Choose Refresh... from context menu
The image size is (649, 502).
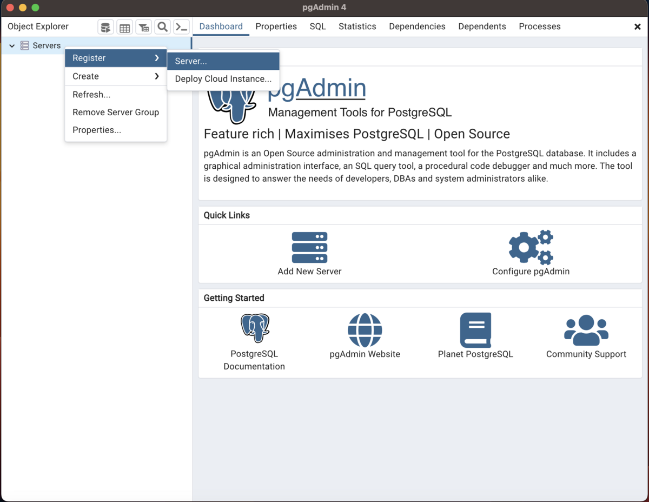coord(116,95)
